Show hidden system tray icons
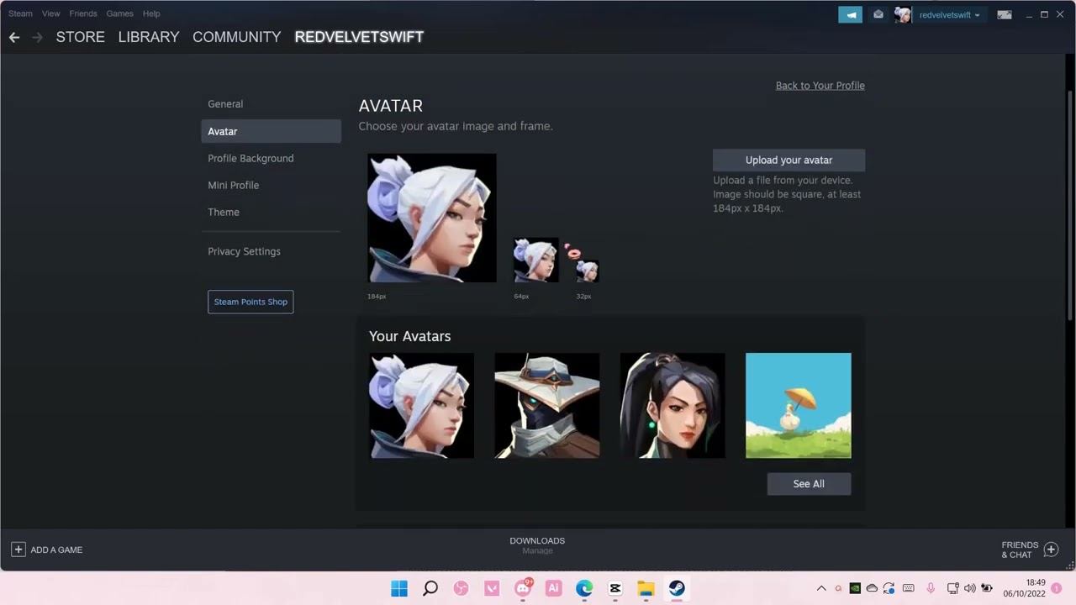Viewport: 1076px width, 605px height. 821,588
